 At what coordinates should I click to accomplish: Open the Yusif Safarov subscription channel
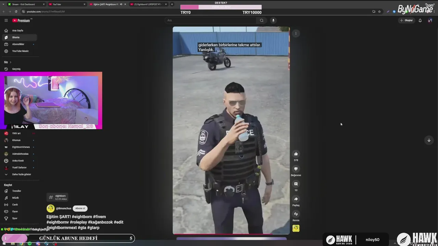coord(20,167)
